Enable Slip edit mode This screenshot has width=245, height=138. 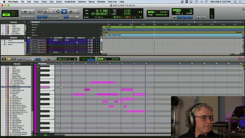coord(6,15)
